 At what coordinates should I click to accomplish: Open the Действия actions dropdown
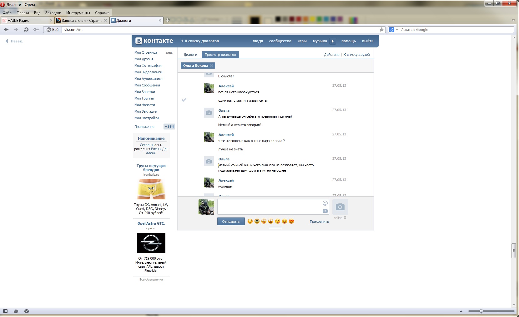pyautogui.click(x=331, y=55)
